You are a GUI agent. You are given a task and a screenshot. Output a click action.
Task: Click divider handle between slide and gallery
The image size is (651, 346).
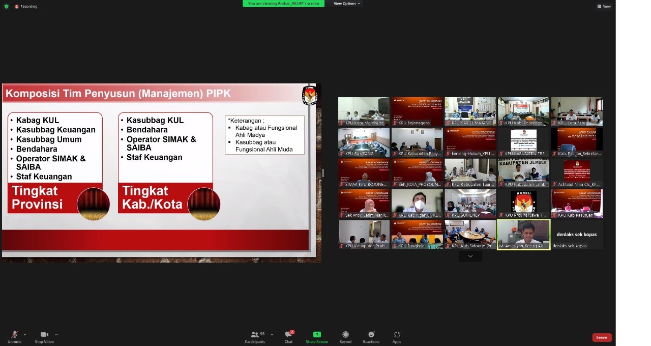(323, 173)
